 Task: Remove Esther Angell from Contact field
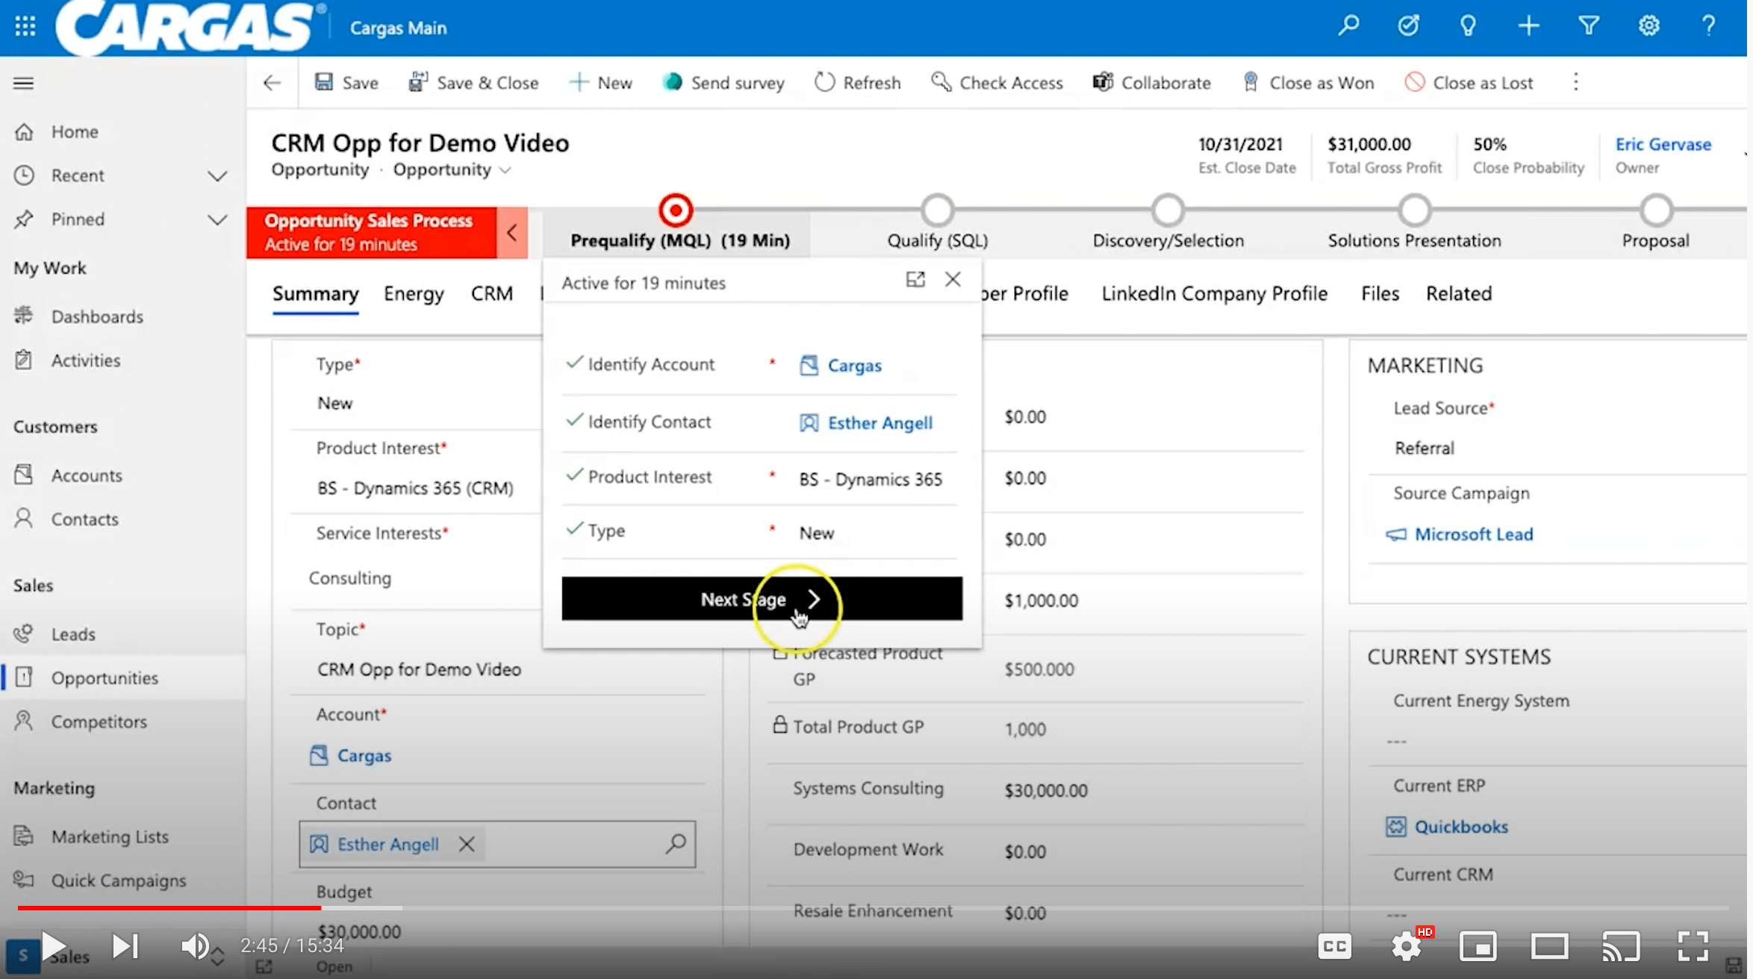467,844
